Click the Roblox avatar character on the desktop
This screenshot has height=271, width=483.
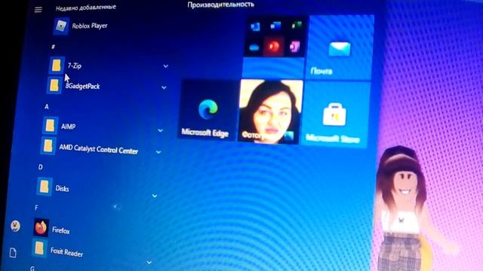(407, 209)
